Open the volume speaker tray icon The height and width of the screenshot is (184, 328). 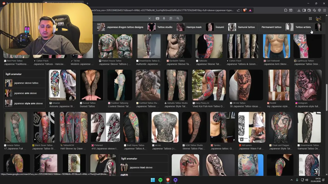307,180
